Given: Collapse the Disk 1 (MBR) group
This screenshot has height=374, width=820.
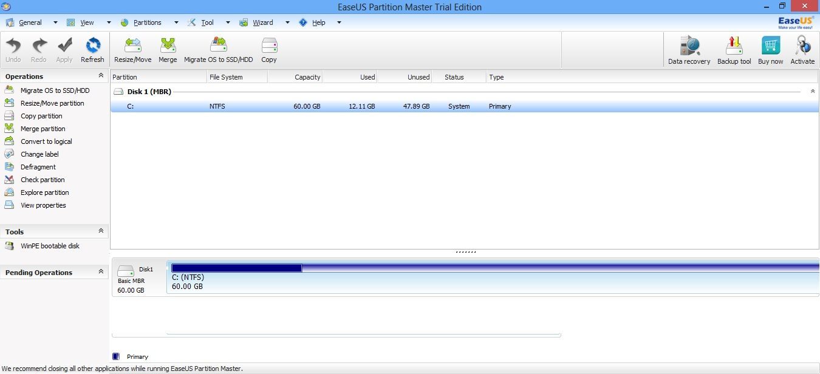Looking at the screenshot, I should 813,91.
